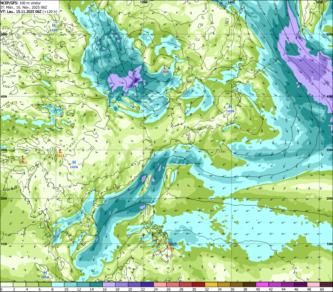Click the legend value label 40

point(258,289)
